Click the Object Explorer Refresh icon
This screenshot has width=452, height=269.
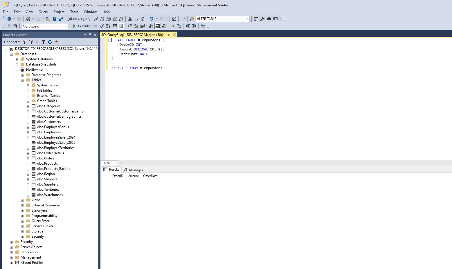50,42
